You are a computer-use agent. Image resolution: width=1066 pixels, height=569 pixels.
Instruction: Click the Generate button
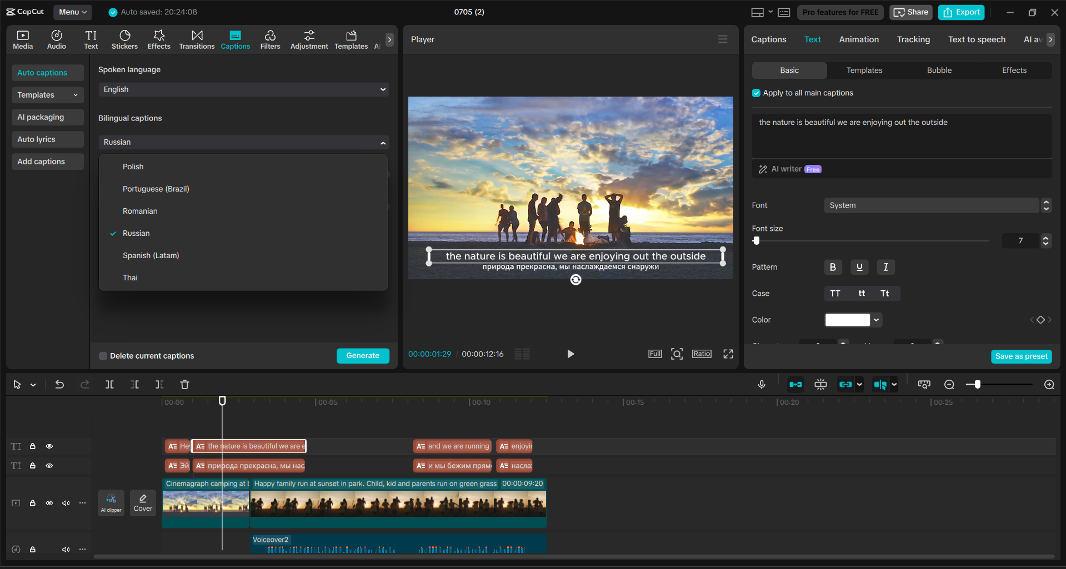[x=362, y=356]
